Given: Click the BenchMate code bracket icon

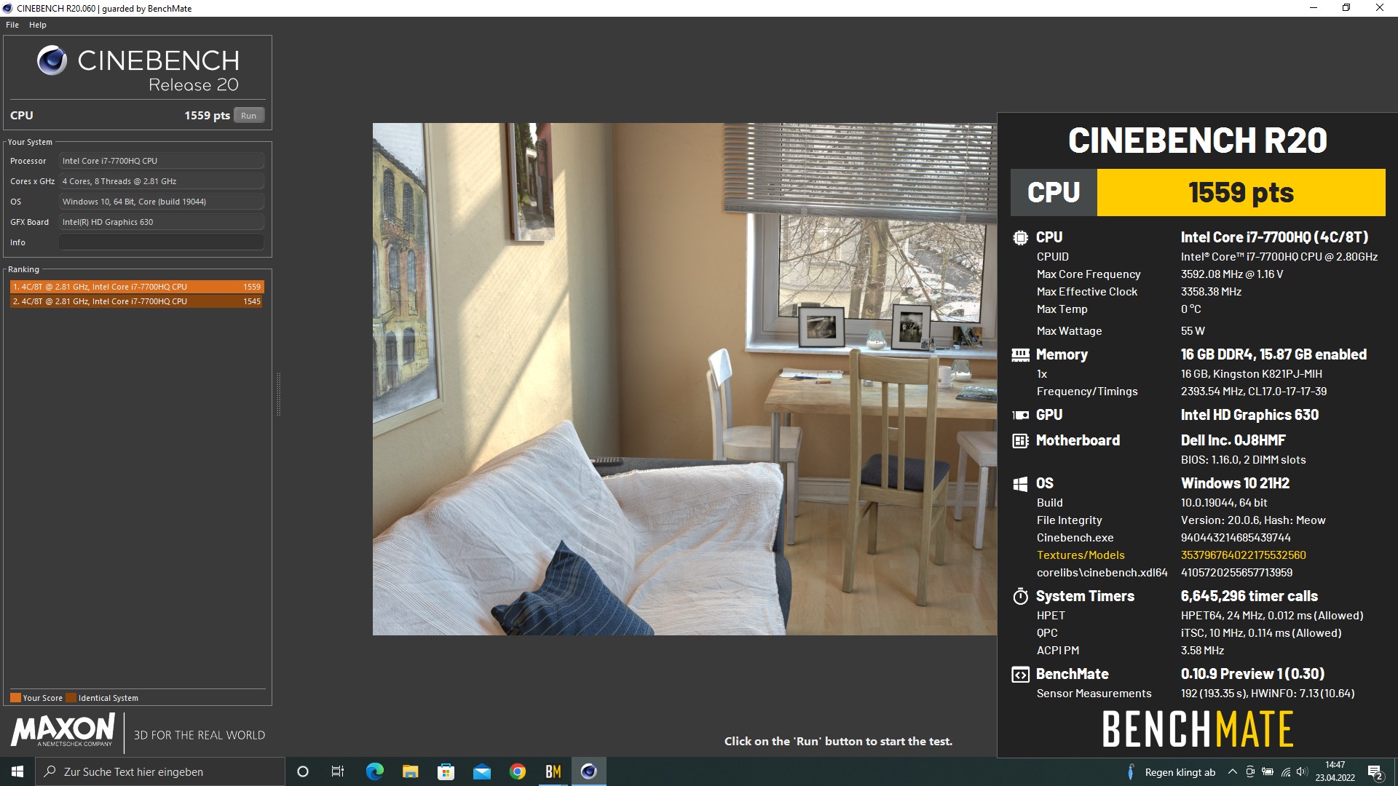Looking at the screenshot, I should click(1020, 674).
